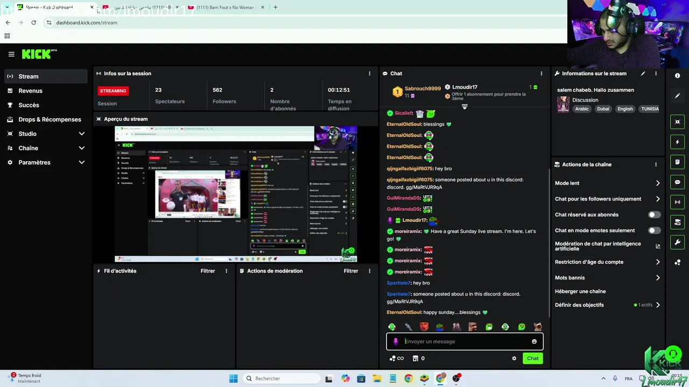The height and width of the screenshot is (387, 689).
Task: Switch to the Barri Fout x No Woman browser tab
Action: tap(225, 8)
